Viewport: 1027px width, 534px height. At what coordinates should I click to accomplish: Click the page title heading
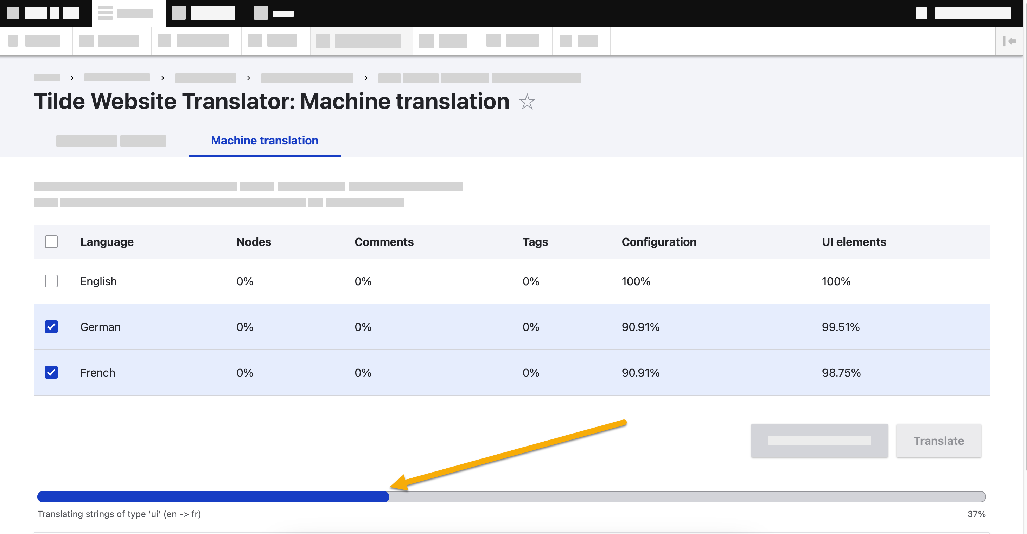point(272,101)
